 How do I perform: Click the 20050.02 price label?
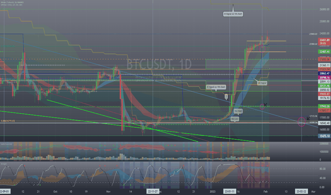pyautogui.click(x=324, y=90)
